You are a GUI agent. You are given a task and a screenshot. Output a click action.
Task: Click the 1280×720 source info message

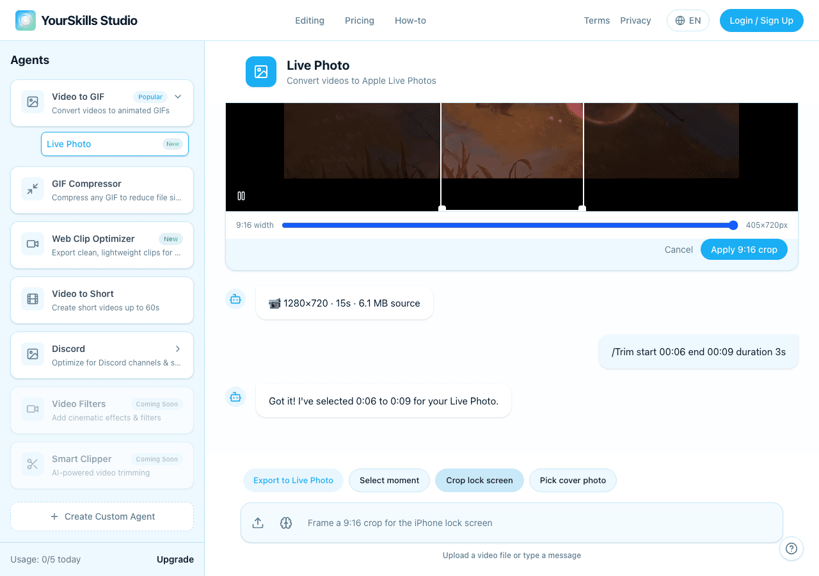344,303
